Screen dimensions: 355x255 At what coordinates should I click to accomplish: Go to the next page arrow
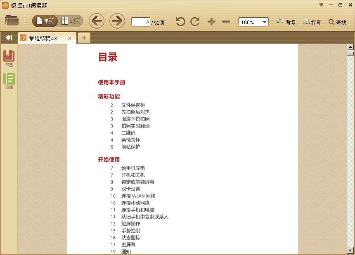click(117, 21)
